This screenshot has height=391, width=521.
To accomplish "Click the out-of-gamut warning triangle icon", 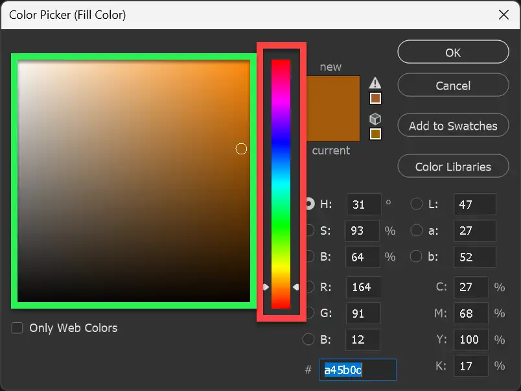I will (x=374, y=83).
